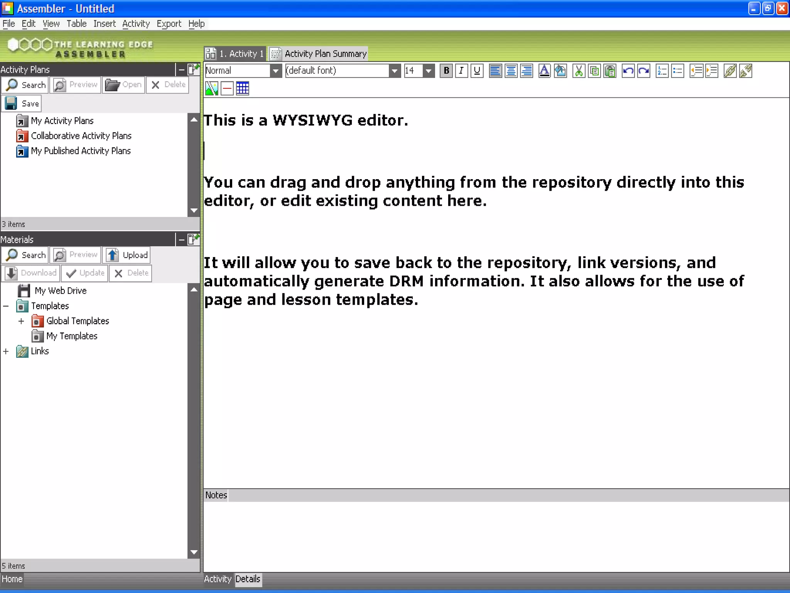Open the default font dropdown

coord(394,71)
